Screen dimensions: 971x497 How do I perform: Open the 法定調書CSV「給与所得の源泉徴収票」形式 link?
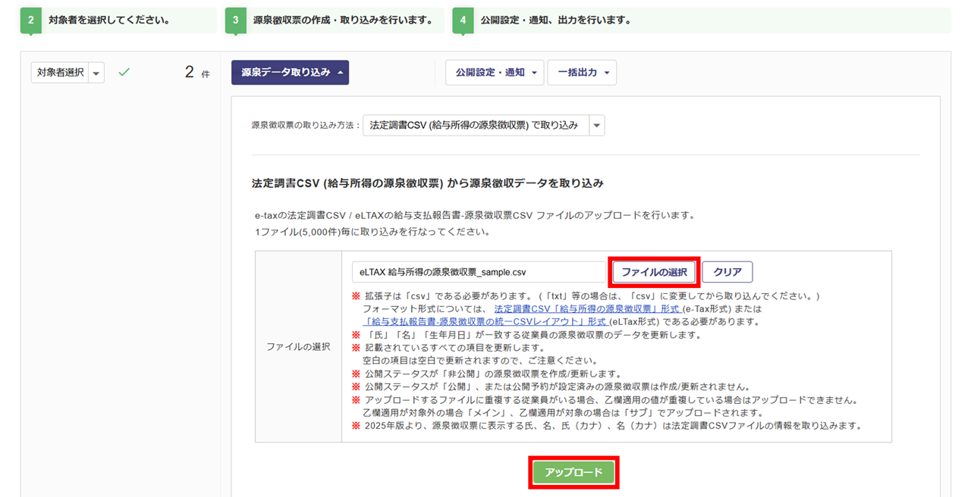tap(587, 309)
